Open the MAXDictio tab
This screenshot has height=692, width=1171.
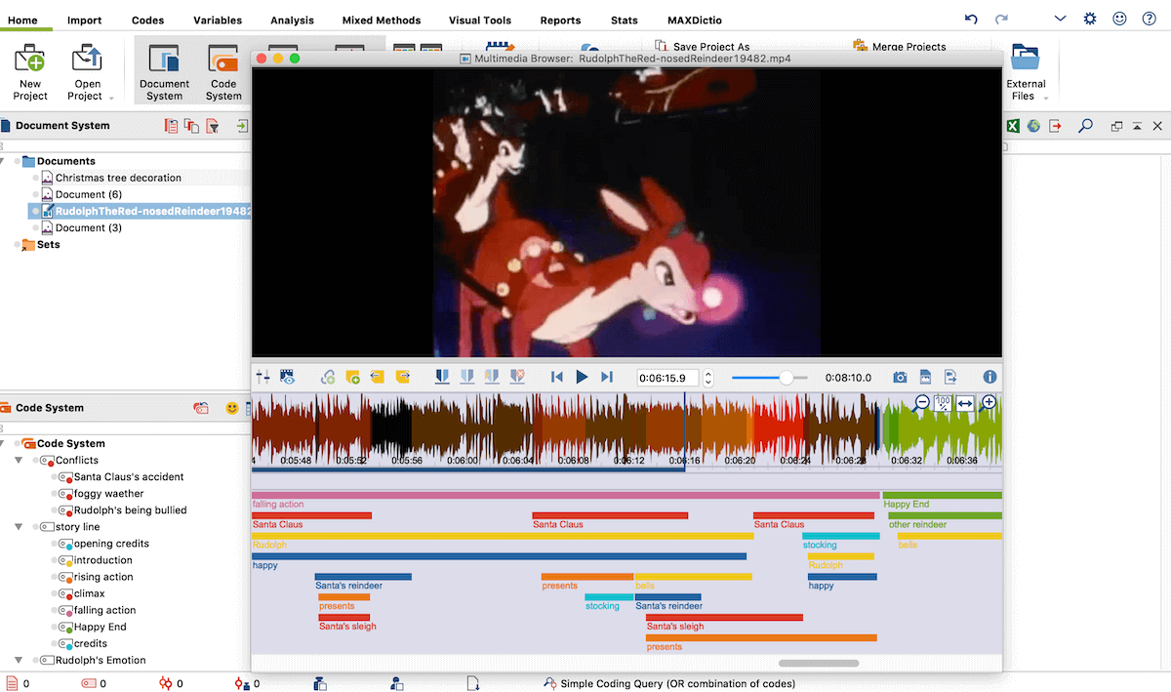(x=695, y=20)
